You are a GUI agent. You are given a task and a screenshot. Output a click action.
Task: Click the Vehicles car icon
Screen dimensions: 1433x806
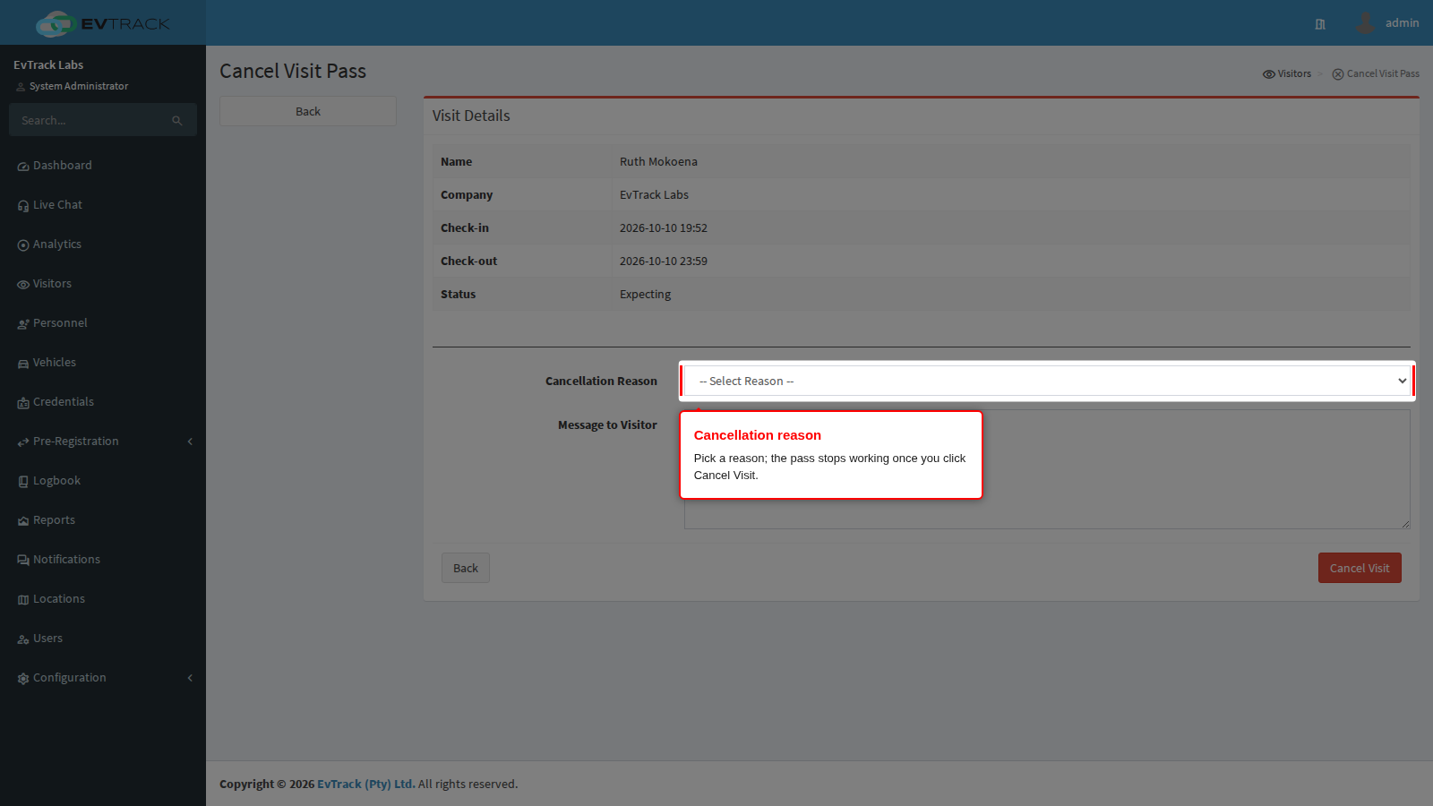click(x=23, y=364)
